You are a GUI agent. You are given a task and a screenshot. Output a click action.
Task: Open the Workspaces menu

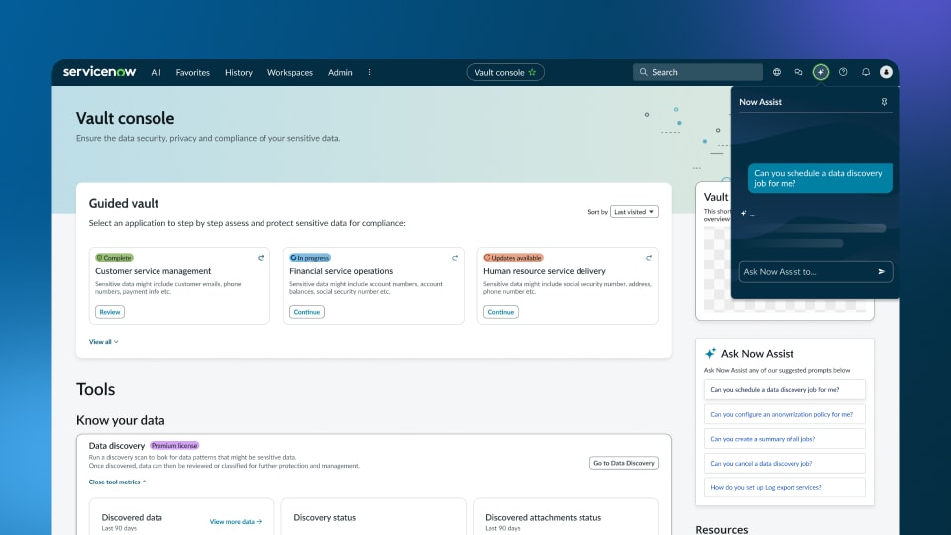[290, 72]
